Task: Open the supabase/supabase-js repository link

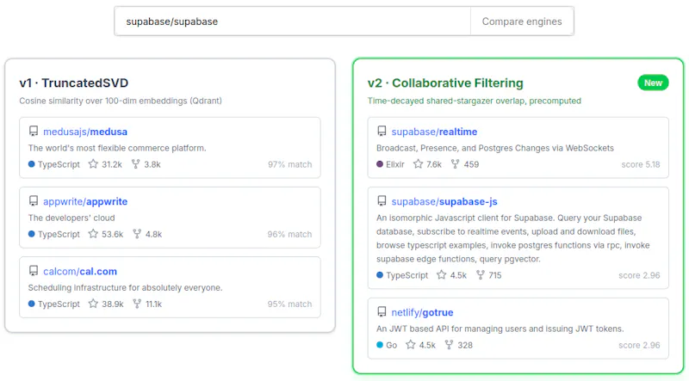Action: click(x=444, y=201)
